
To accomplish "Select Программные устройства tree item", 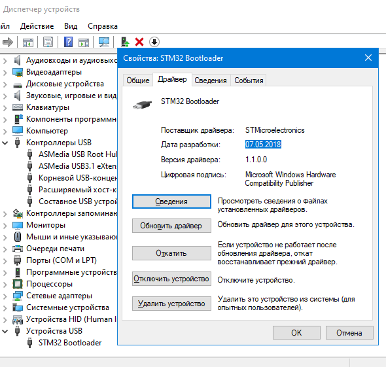I will point(71,272).
